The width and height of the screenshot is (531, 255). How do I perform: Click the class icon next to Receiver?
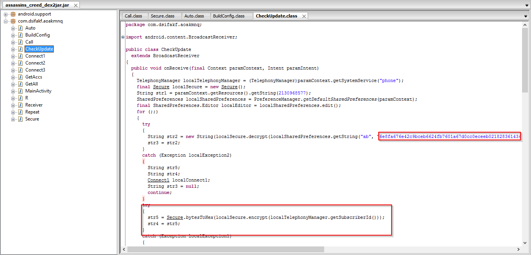click(x=20, y=105)
